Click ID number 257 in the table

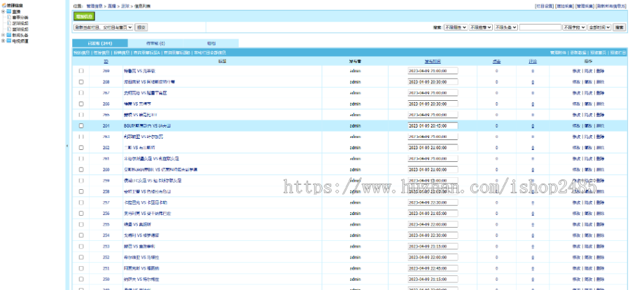point(106,202)
